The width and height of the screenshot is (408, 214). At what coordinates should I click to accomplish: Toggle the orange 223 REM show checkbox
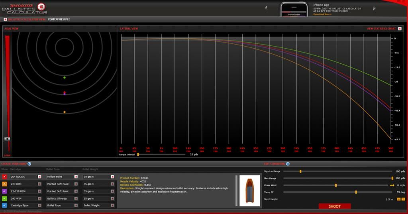click(4, 184)
